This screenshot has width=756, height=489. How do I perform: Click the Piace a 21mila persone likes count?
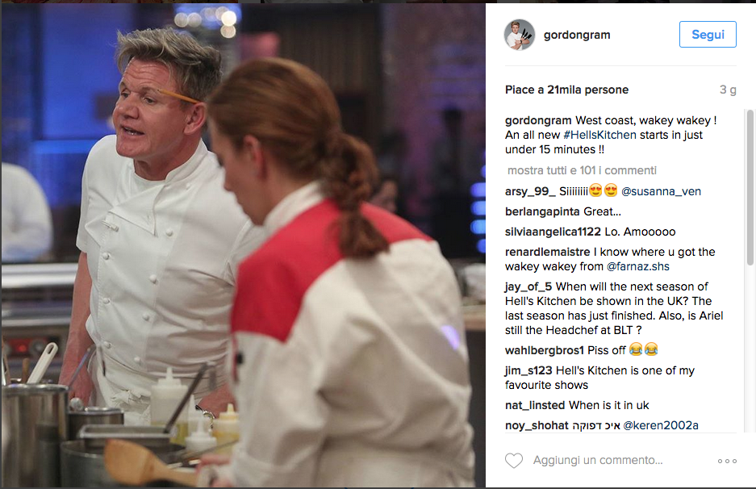pyautogui.click(x=566, y=90)
